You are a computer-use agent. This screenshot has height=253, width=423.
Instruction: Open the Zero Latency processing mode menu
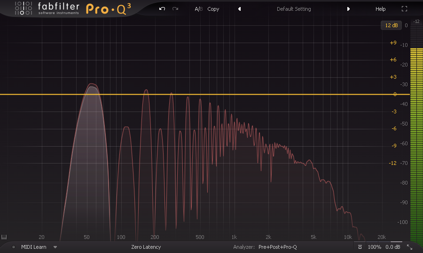[x=146, y=247]
